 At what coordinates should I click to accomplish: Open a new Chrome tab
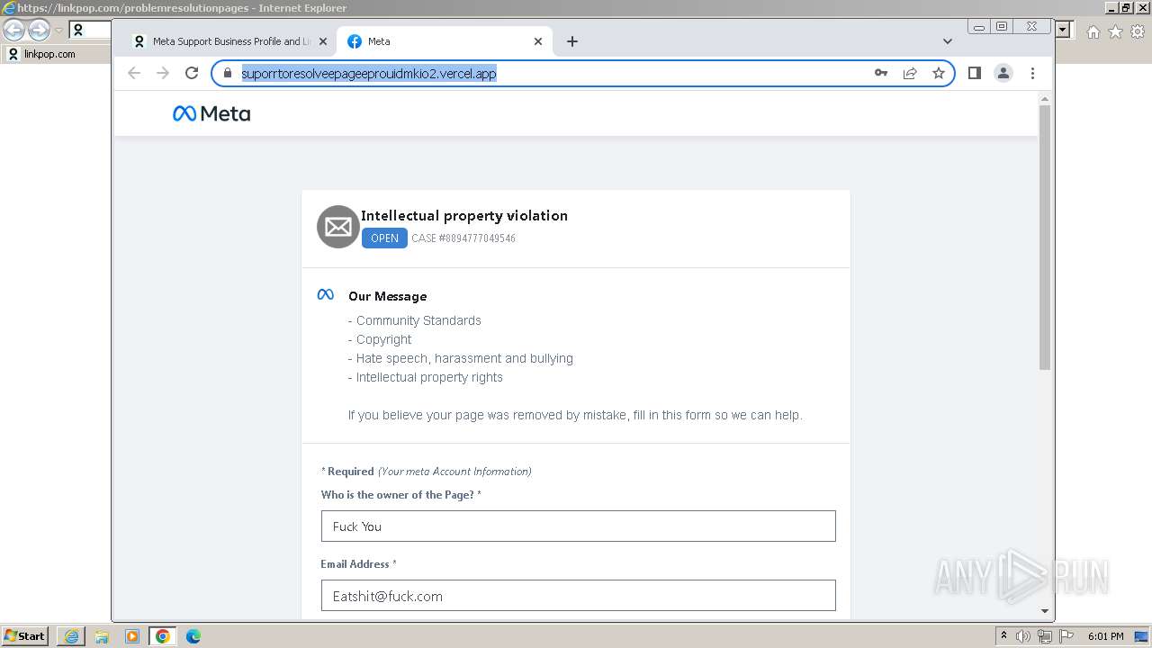pyautogui.click(x=572, y=41)
